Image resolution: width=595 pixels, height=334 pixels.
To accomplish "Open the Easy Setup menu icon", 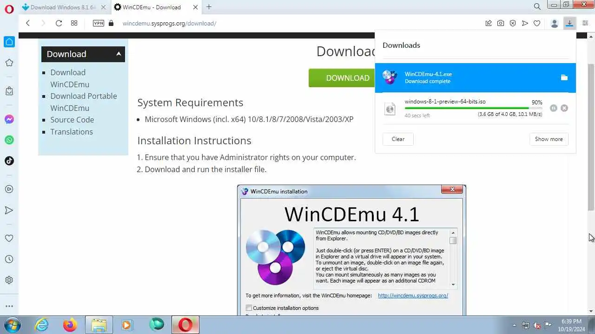I will click(585, 23).
